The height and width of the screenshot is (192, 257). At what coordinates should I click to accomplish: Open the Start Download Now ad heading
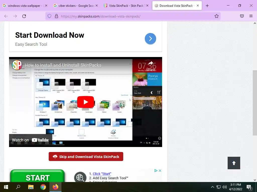point(50,35)
